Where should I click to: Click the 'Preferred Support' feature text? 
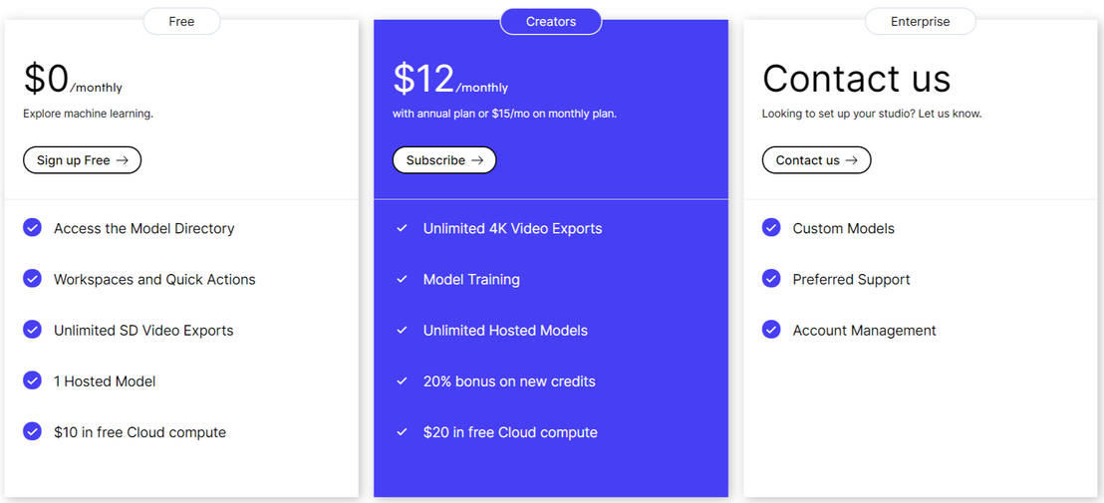coord(851,280)
